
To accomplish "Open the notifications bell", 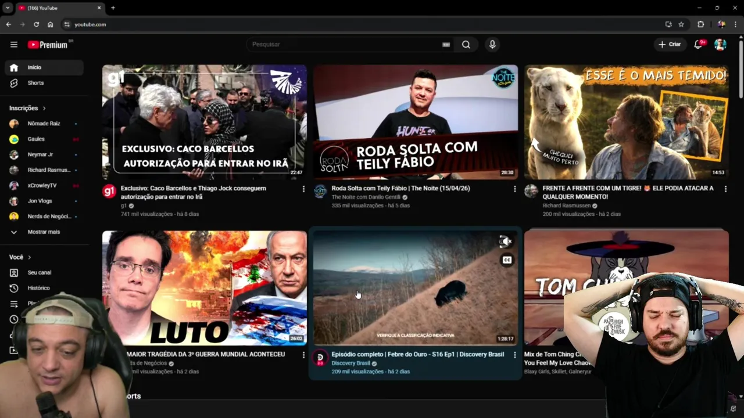I will [x=699, y=45].
